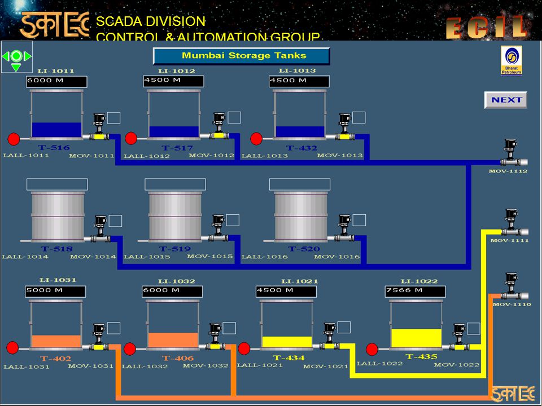Screen dimensions: 542x406
Task: Click the empty level box above T-518
Action: pyautogui.click(x=57, y=184)
